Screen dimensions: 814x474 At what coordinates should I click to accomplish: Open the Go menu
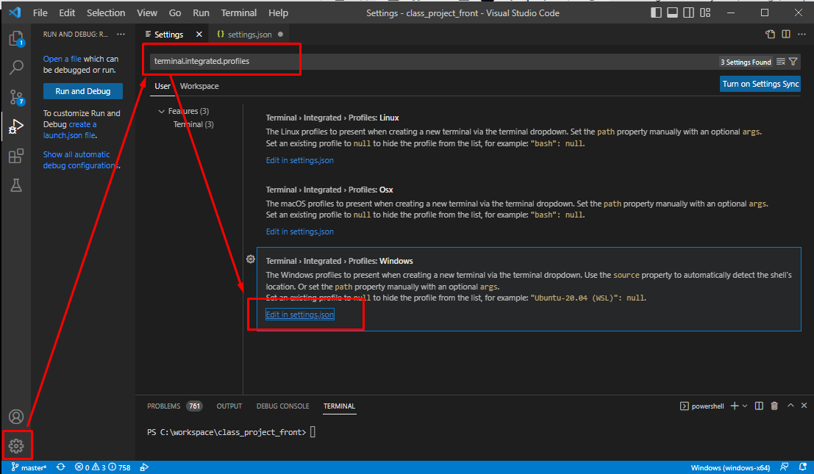175,13
